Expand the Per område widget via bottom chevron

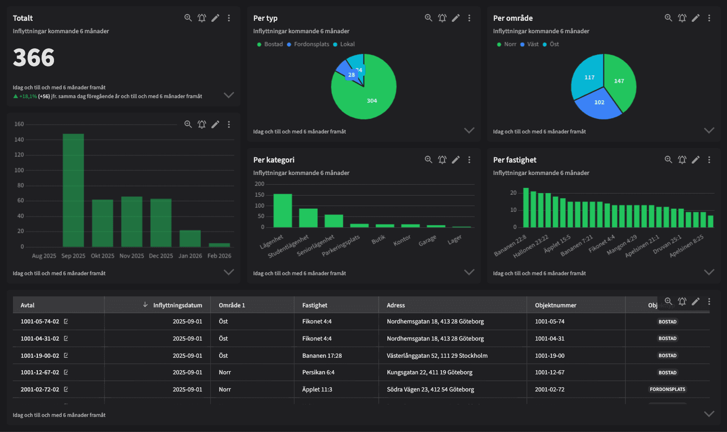[709, 130]
